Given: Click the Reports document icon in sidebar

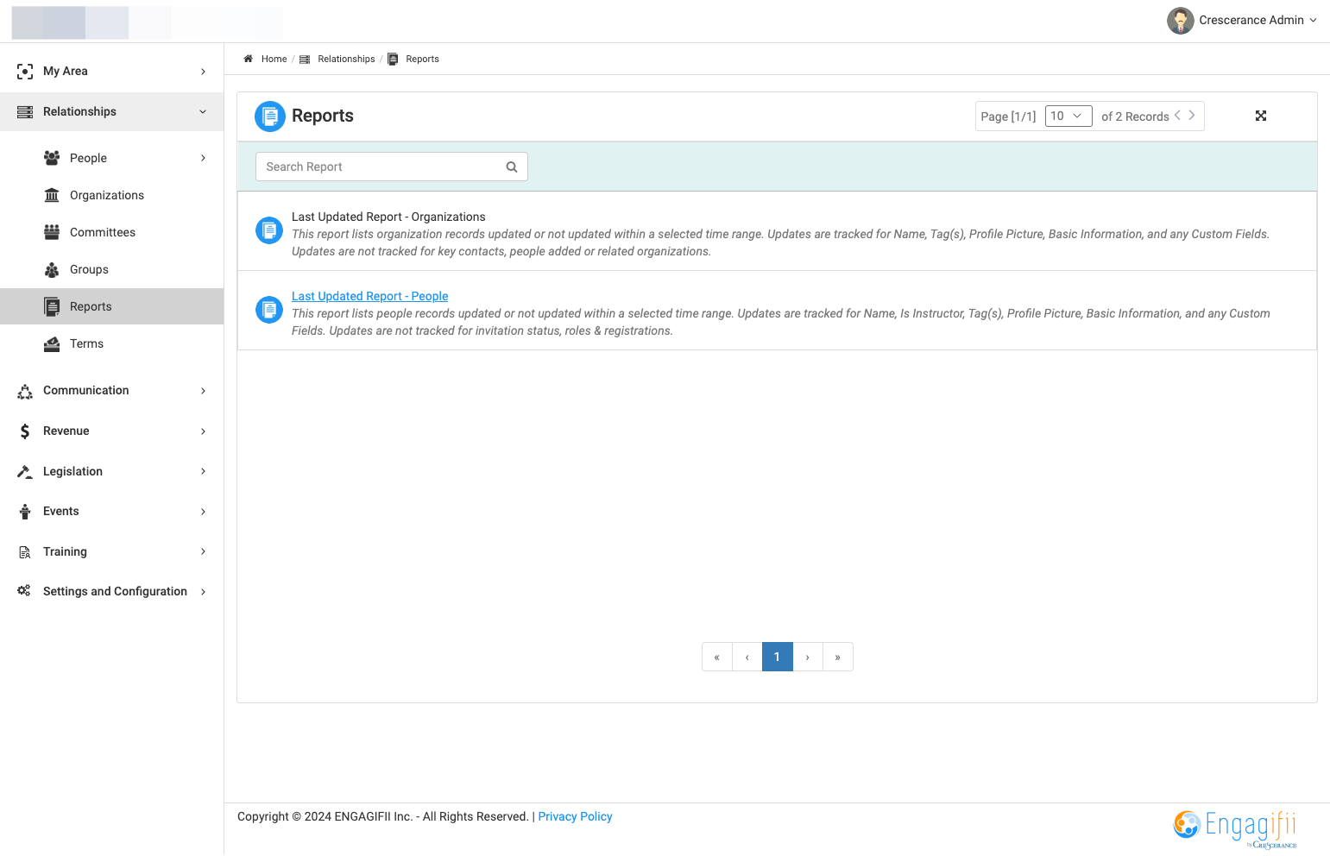Looking at the screenshot, I should point(52,306).
